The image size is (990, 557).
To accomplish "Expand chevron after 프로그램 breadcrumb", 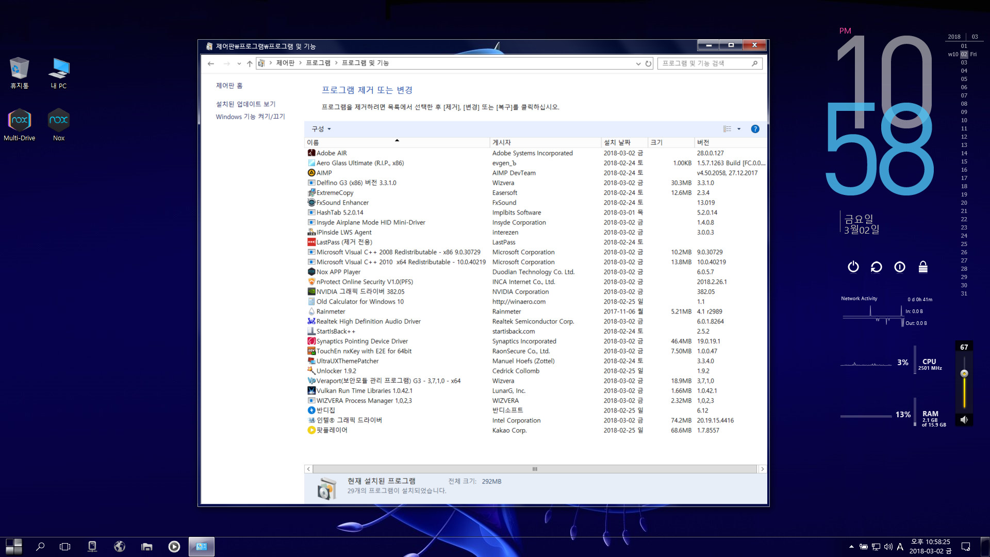I will pyautogui.click(x=336, y=63).
